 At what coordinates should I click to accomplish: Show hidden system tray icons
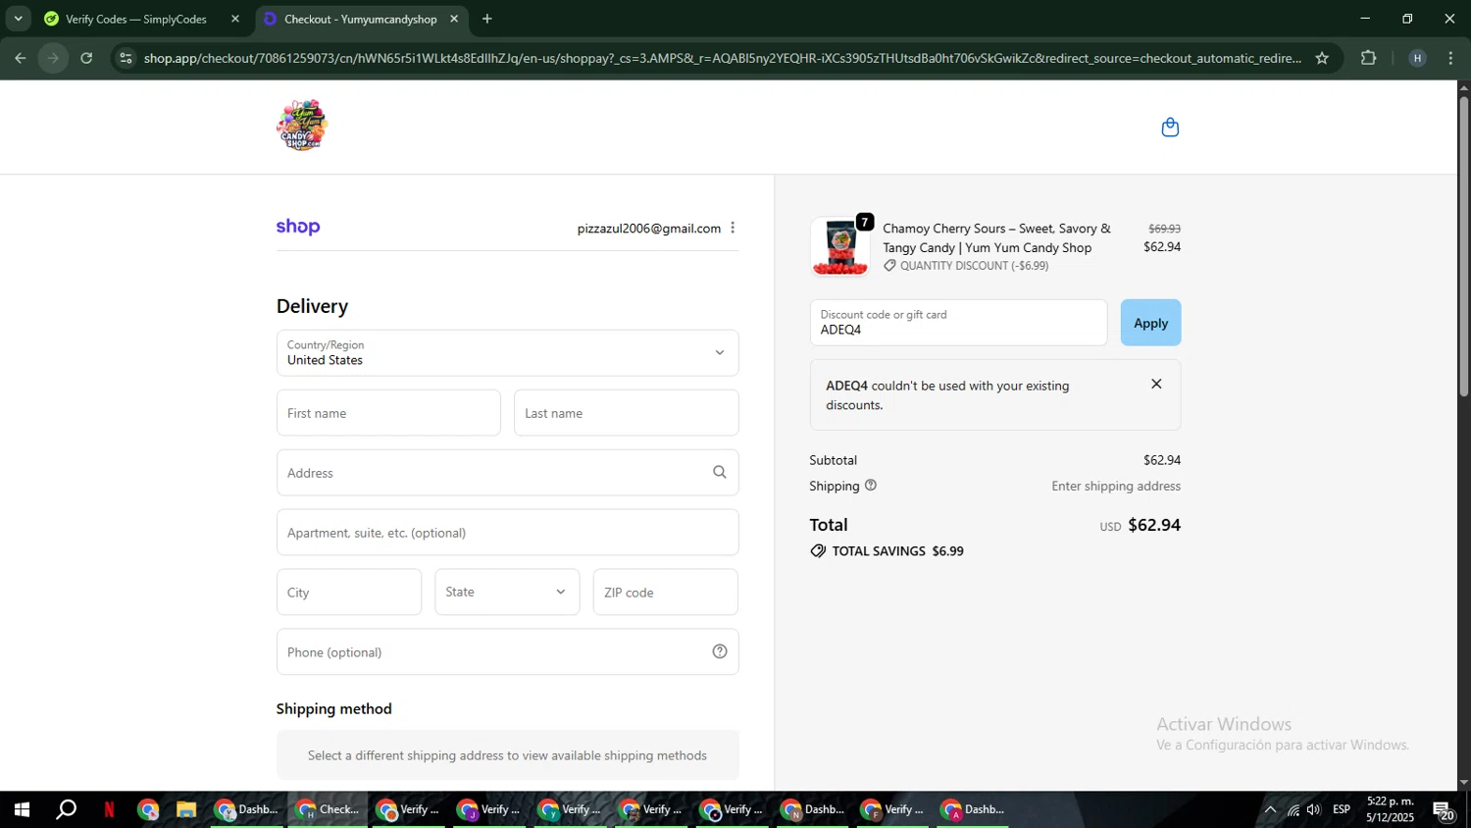click(1270, 809)
